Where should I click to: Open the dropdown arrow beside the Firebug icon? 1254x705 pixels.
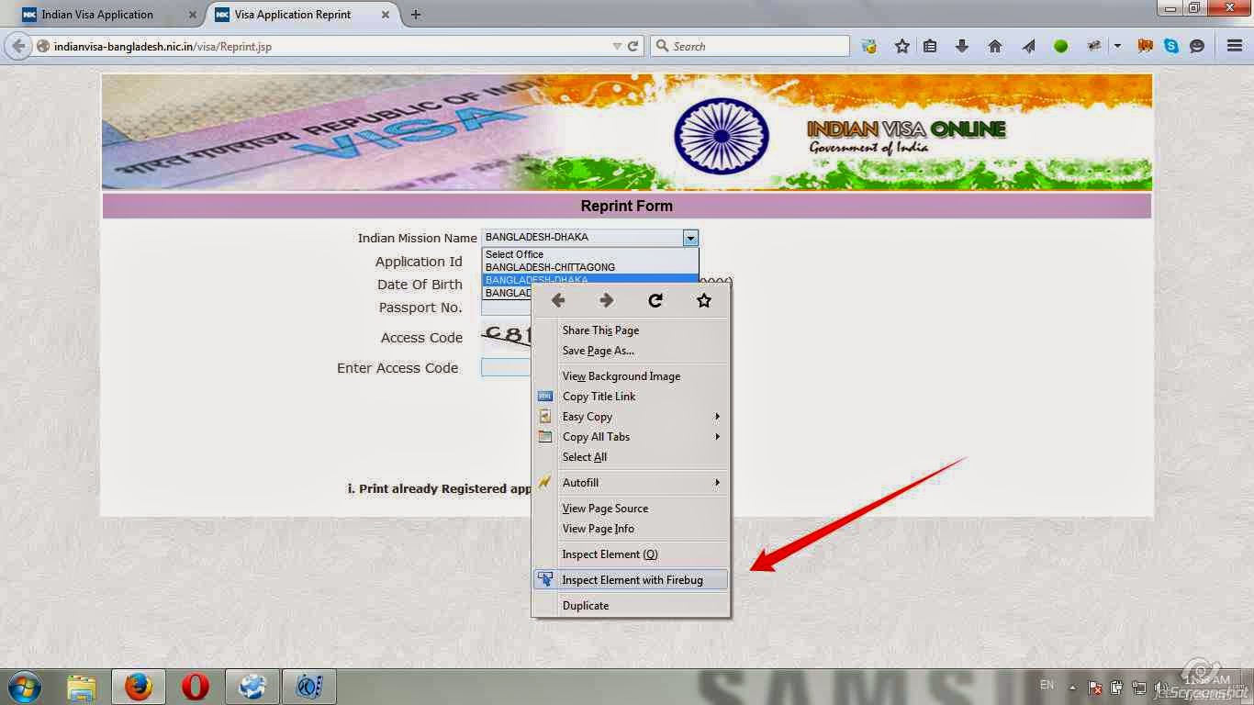pos(1117,46)
